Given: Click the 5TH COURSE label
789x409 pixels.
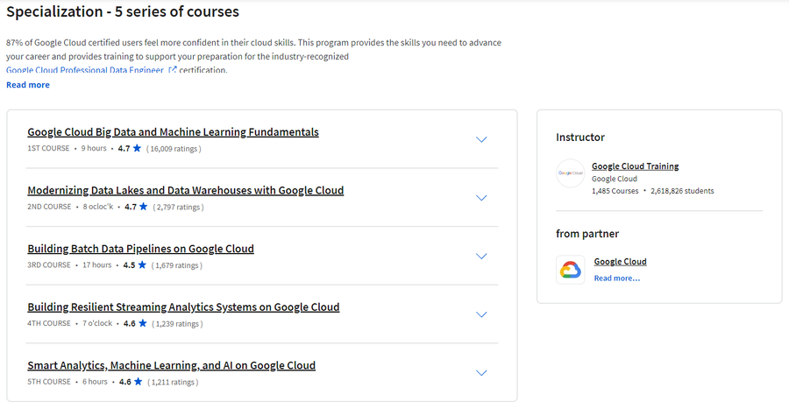Looking at the screenshot, I should 49,381.
